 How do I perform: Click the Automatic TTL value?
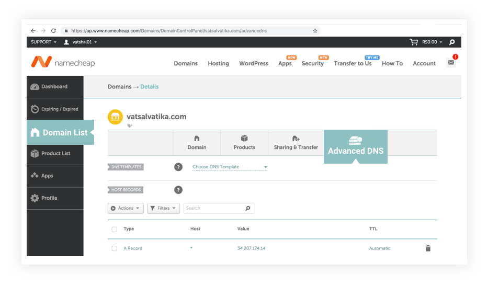click(x=380, y=248)
